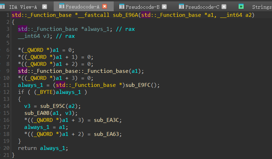This screenshot has height=159, width=272.
Task: Switch to the IDA View-A tab
Action: pyautogui.click(x=23, y=7)
